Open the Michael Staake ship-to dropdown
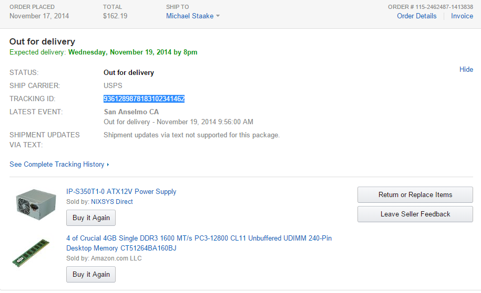This screenshot has width=481, height=293. coord(189,16)
